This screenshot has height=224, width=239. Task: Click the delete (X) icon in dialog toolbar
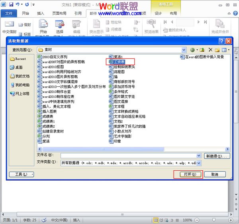point(210,50)
